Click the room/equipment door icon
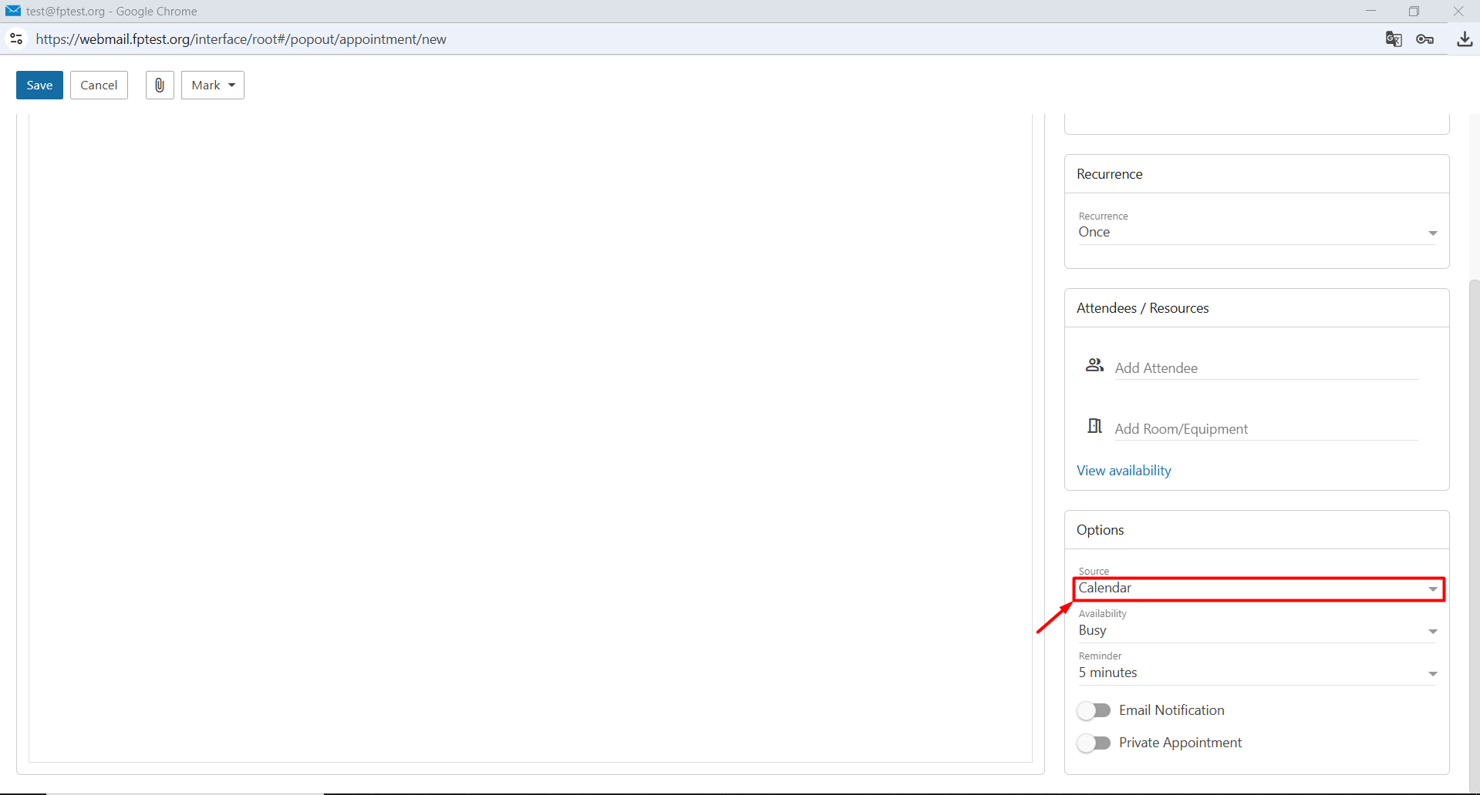This screenshot has width=1480, height=795. [1094, 426]
